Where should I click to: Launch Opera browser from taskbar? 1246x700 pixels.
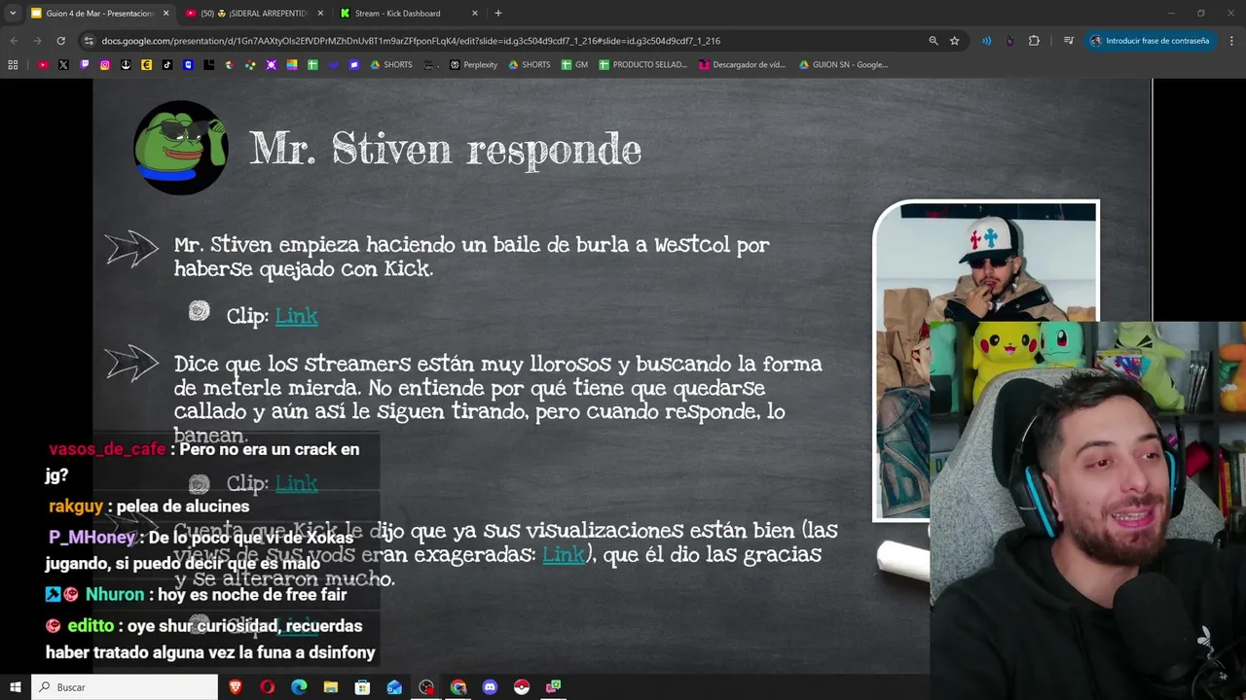pyautogui.click(x=267, y=687)
